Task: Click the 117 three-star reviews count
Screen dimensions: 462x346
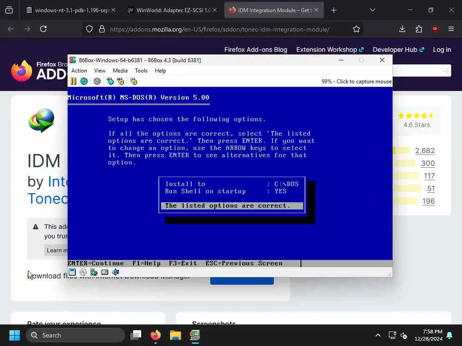Action: (430, 176)
